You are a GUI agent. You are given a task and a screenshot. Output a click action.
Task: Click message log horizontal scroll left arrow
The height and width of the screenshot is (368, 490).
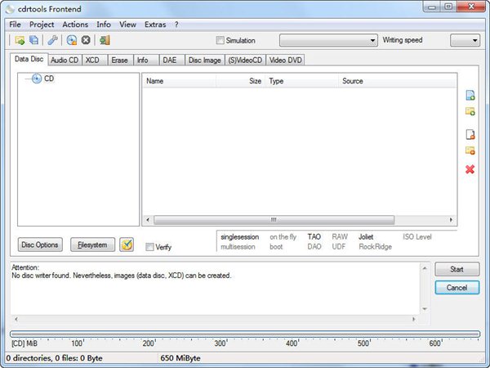(x=16, y=319)
